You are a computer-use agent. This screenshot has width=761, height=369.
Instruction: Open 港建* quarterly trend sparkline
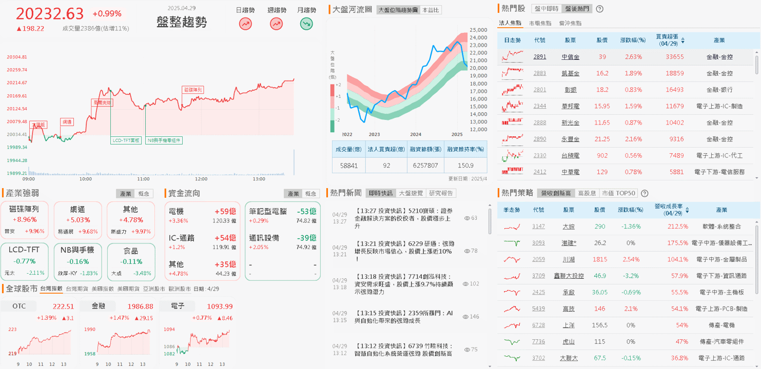click(x=513, y=243)
